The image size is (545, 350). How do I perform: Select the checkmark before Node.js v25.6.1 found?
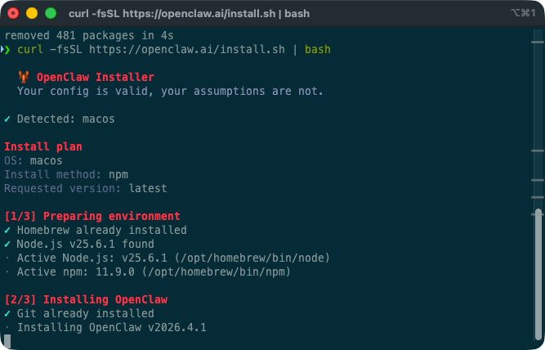click(7, 244)
